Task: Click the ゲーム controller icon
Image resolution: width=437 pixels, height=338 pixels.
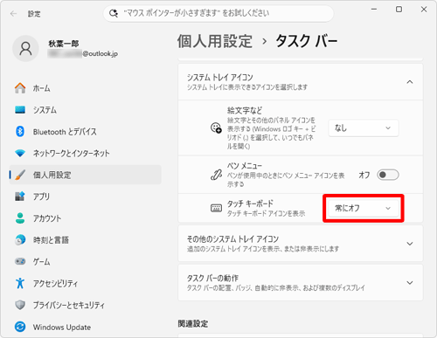Action: coord(20,261)
